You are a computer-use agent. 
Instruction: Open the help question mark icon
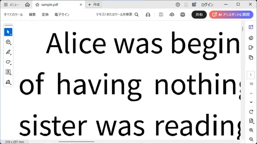[x=178, y=5]
